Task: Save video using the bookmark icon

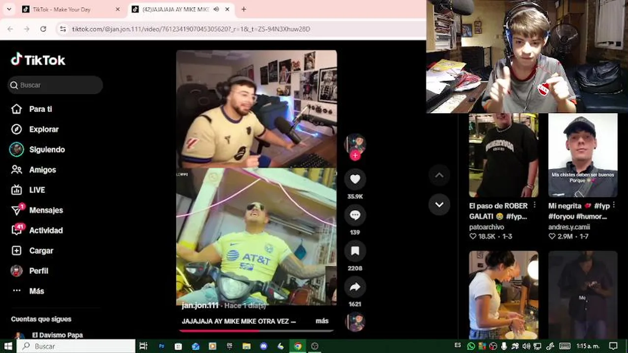Action: [x=355, y=251]
